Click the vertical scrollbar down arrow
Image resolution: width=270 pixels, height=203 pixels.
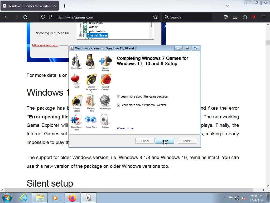point(268,186)
